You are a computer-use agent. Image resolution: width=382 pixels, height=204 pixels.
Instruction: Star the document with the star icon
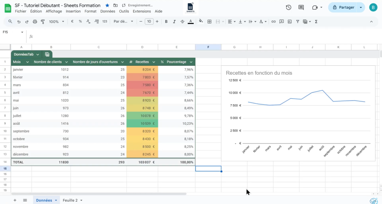tap(107, 5)
